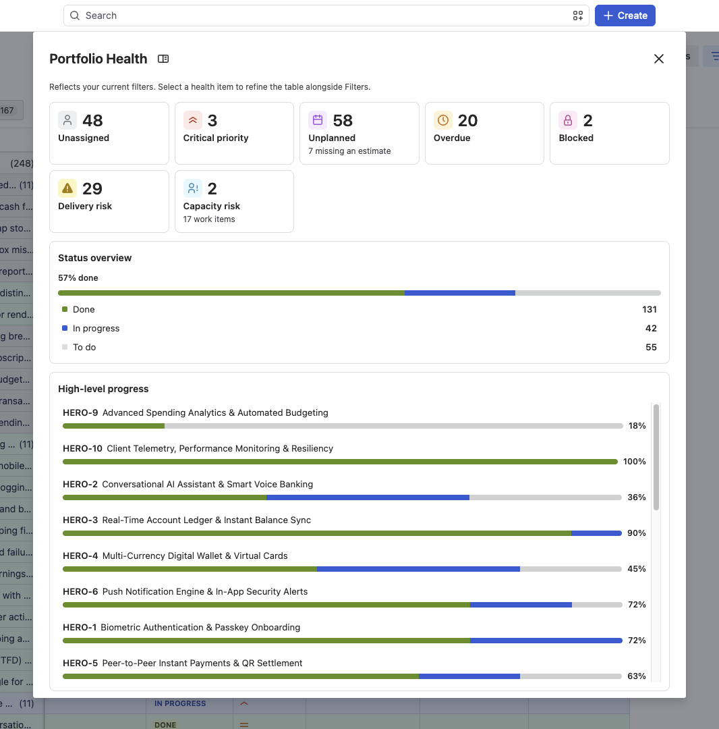The width and height of the screenshot is (719, 729).
Task: Click the Done legend row
Action: 359,309
